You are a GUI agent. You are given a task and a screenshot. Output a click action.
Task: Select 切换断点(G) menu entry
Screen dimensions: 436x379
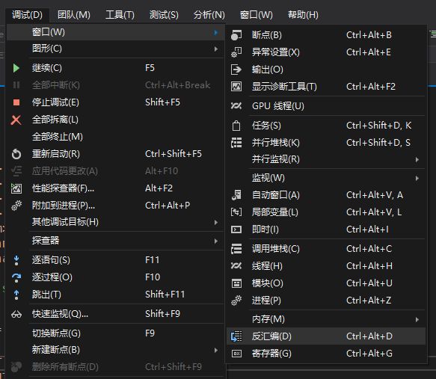pyautogui.click(x=115, y=333)
